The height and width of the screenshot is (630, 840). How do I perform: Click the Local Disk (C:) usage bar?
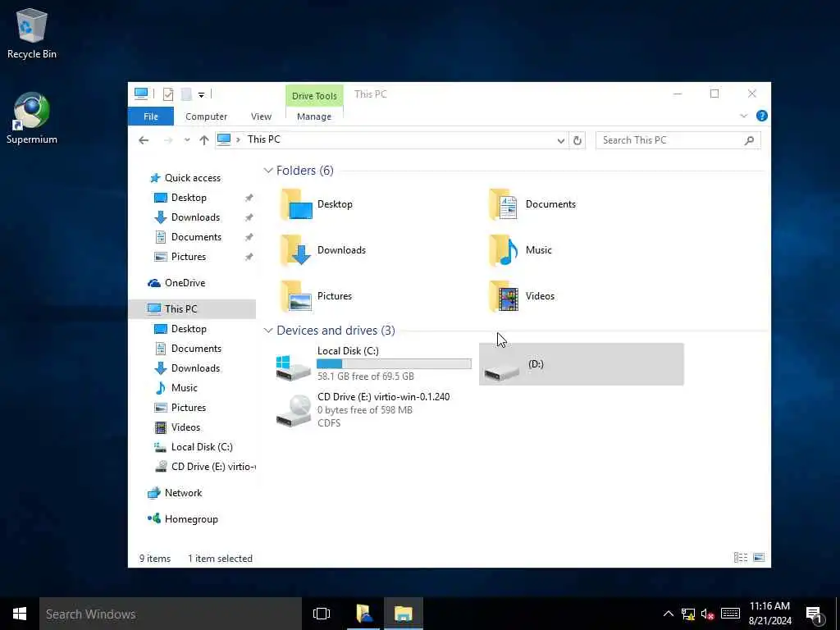(394, 364)
